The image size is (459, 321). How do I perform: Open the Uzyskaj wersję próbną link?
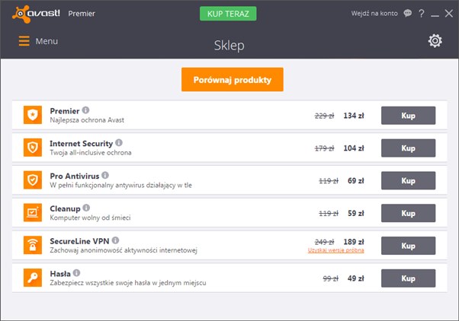pos(335,250)
